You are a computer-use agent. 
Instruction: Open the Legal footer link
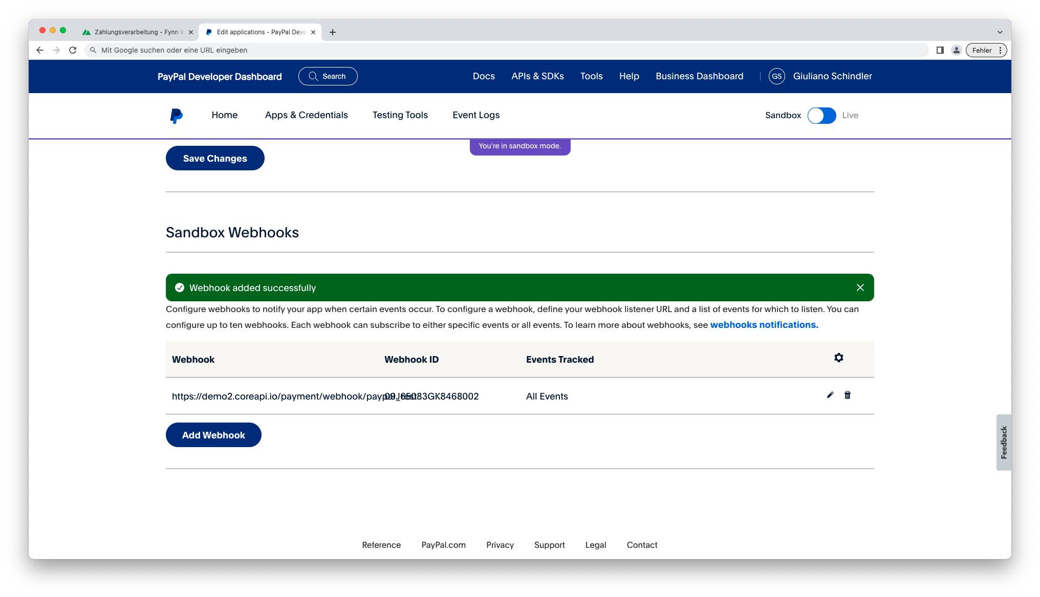pyautogui.click(x=595, y=545)
